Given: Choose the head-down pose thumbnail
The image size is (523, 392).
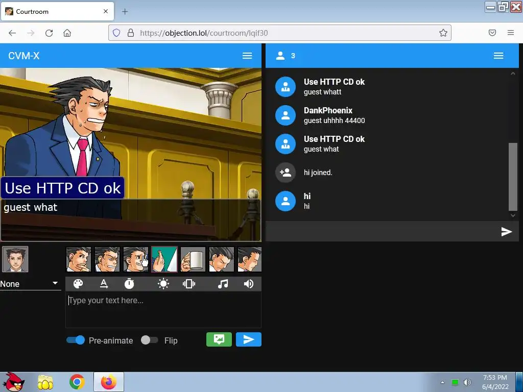Looking at the screenshot, I should click(x=222, y=259).
